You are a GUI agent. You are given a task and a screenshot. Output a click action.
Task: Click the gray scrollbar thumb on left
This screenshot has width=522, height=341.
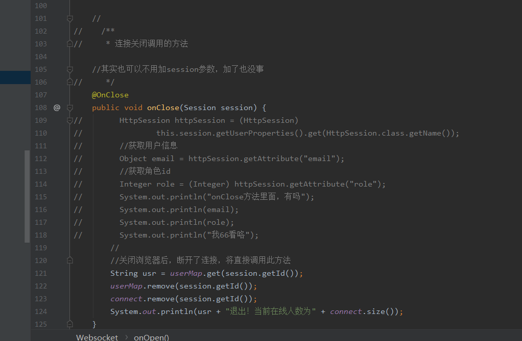tap(27, 196)
